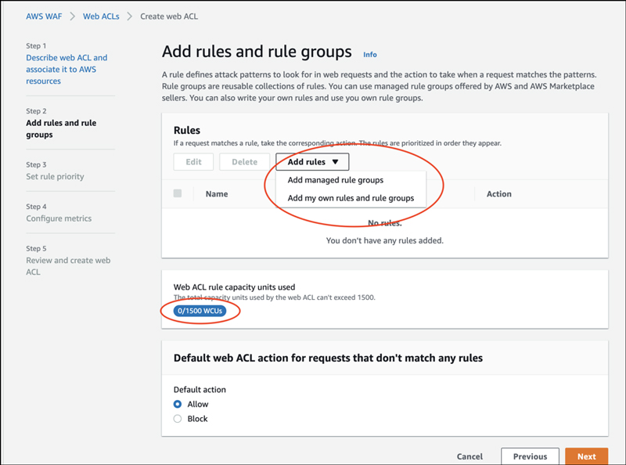Go to Web ACLs breadcrumb

click(101, 16)
